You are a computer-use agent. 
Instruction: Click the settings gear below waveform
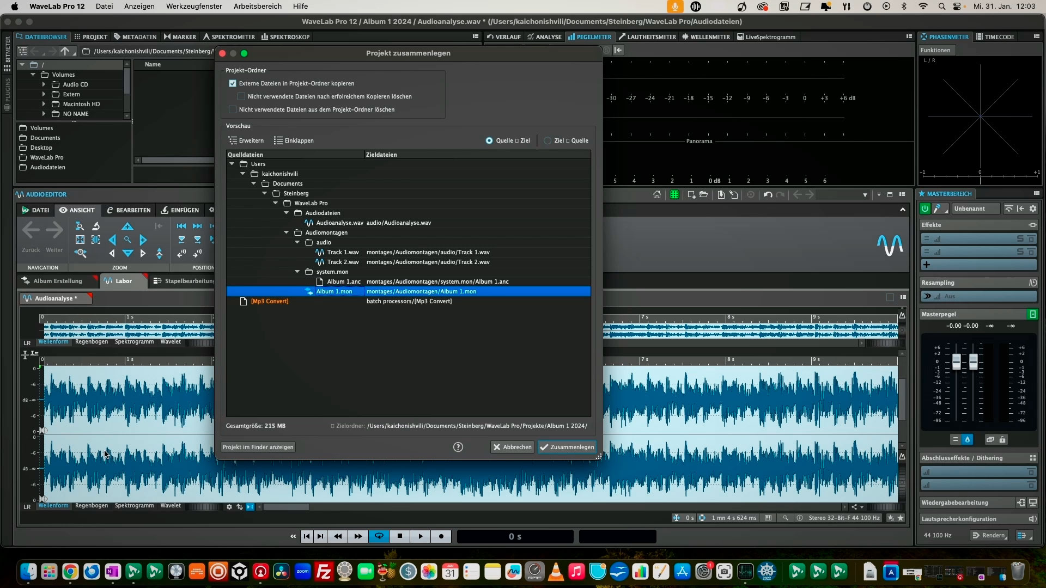tap(229, 507)
